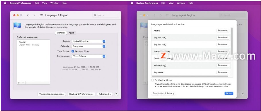261x111 pixels.
Task: Click the Done button
Action: coord(229,94)
